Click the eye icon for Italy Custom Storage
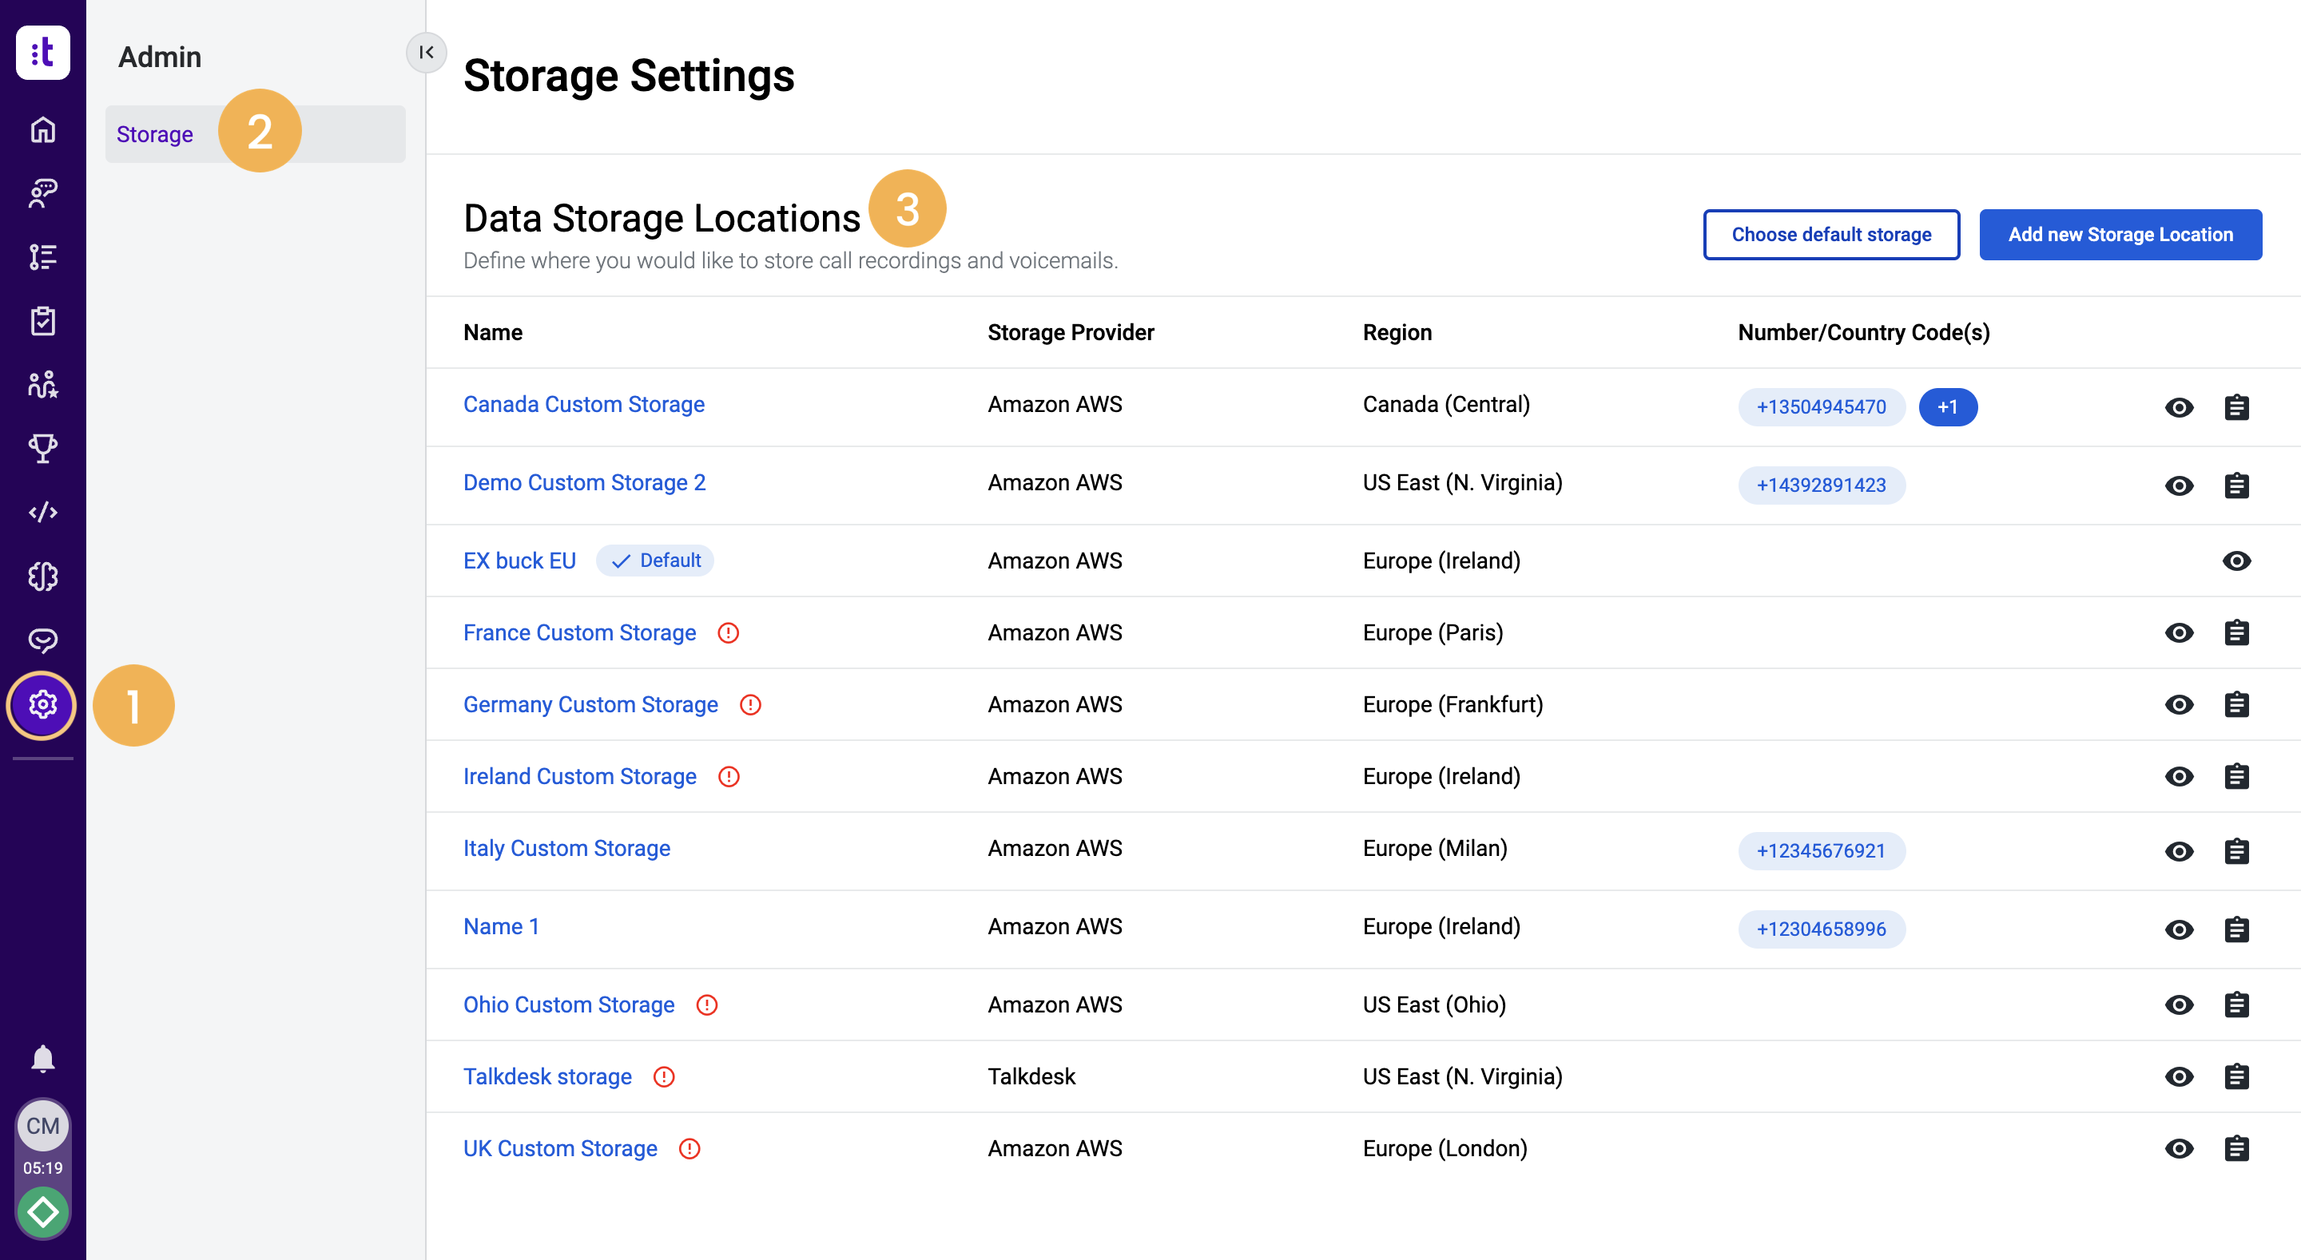 pyautogui.click(x=2180, y=851)
